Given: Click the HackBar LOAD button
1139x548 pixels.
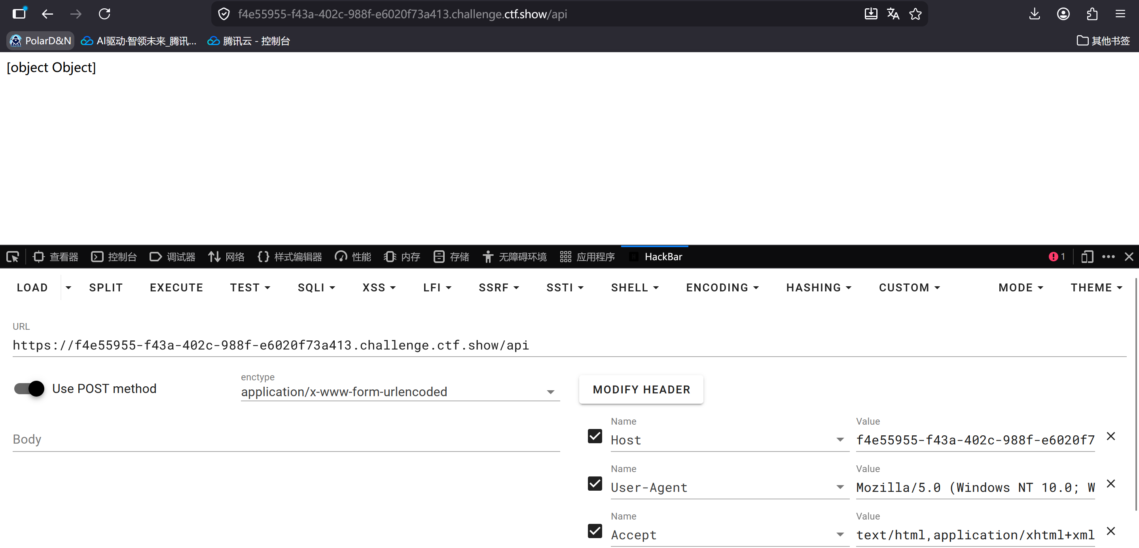Looking at the screenshot, I should [x=32, y=288].
